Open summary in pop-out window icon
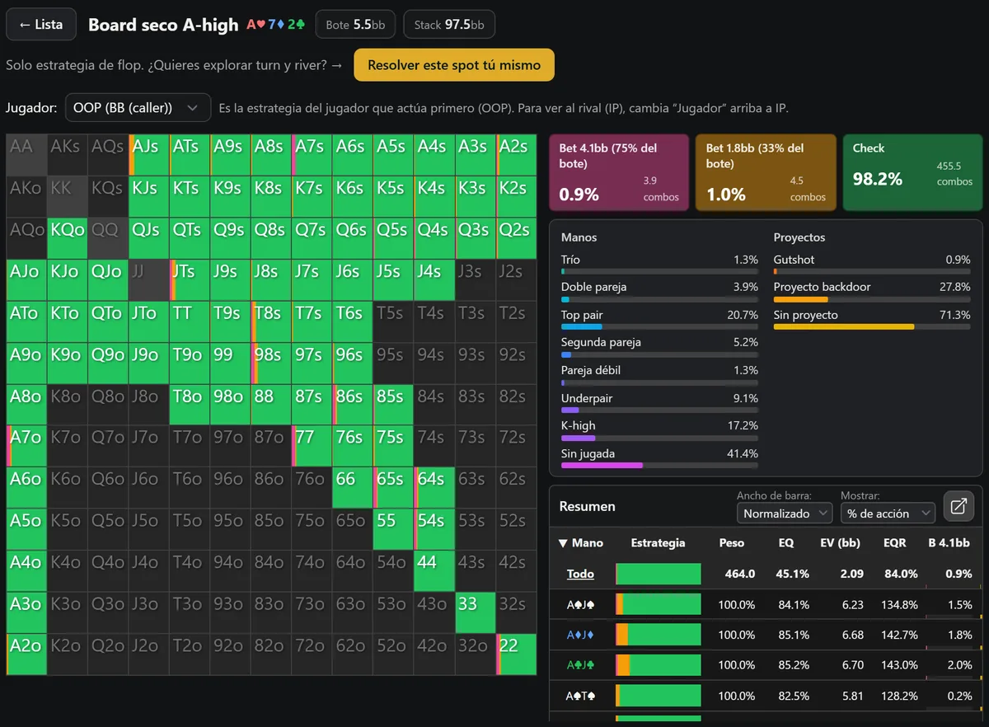This screenshot has width=989, height=727. [x=959, y=506]
